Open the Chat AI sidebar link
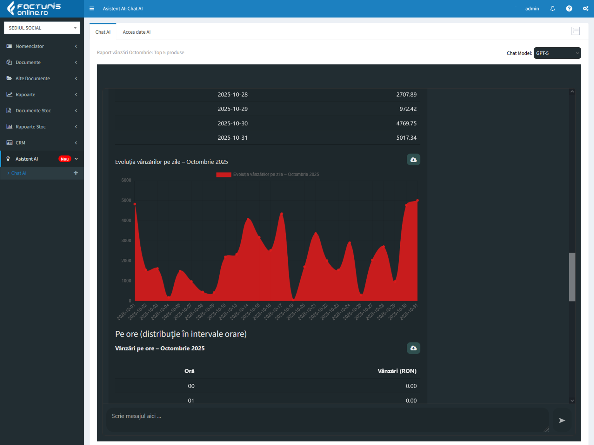 pos(19,173)
